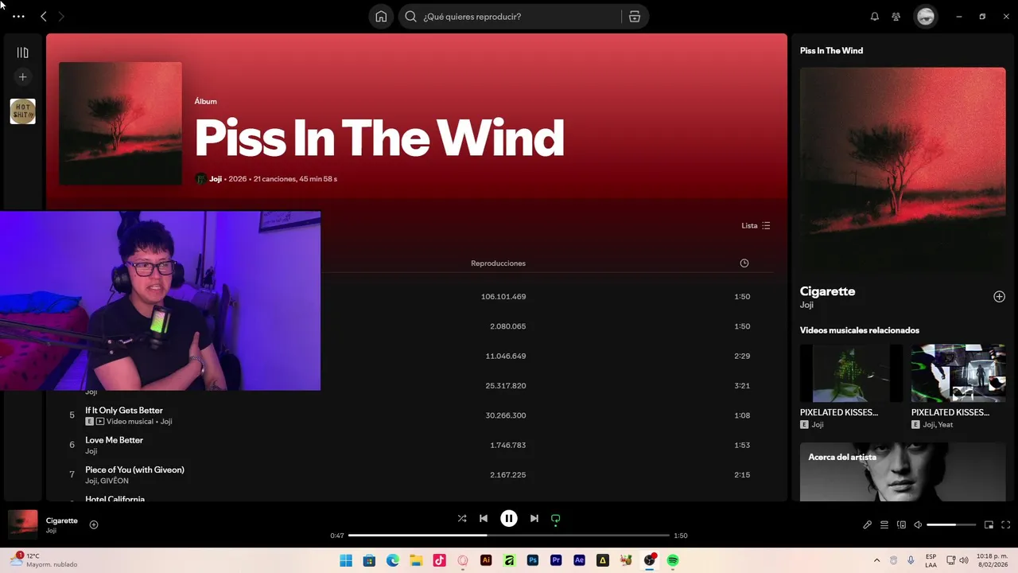This screenshot has height=573, width=1018.
Task: Open Adobe Photoshop from taskbar
Action: [x=533, y=560]
